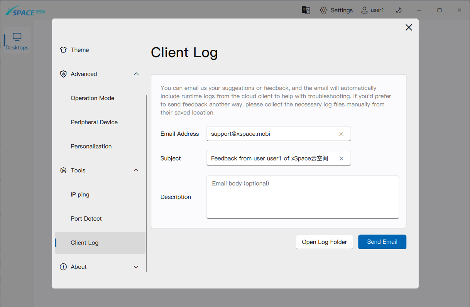Clear the Subject field text
The image size is (470, 307).
(x=341, y=159)
